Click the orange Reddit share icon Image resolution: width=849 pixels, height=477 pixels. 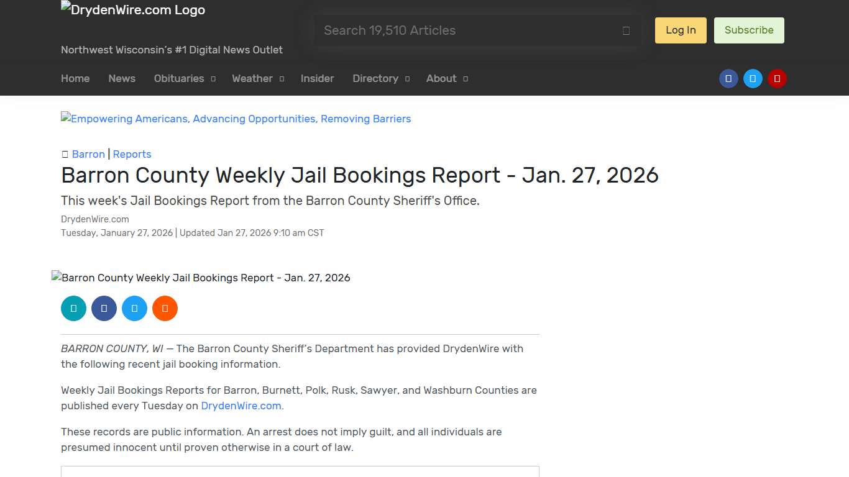tap(165, 308)
